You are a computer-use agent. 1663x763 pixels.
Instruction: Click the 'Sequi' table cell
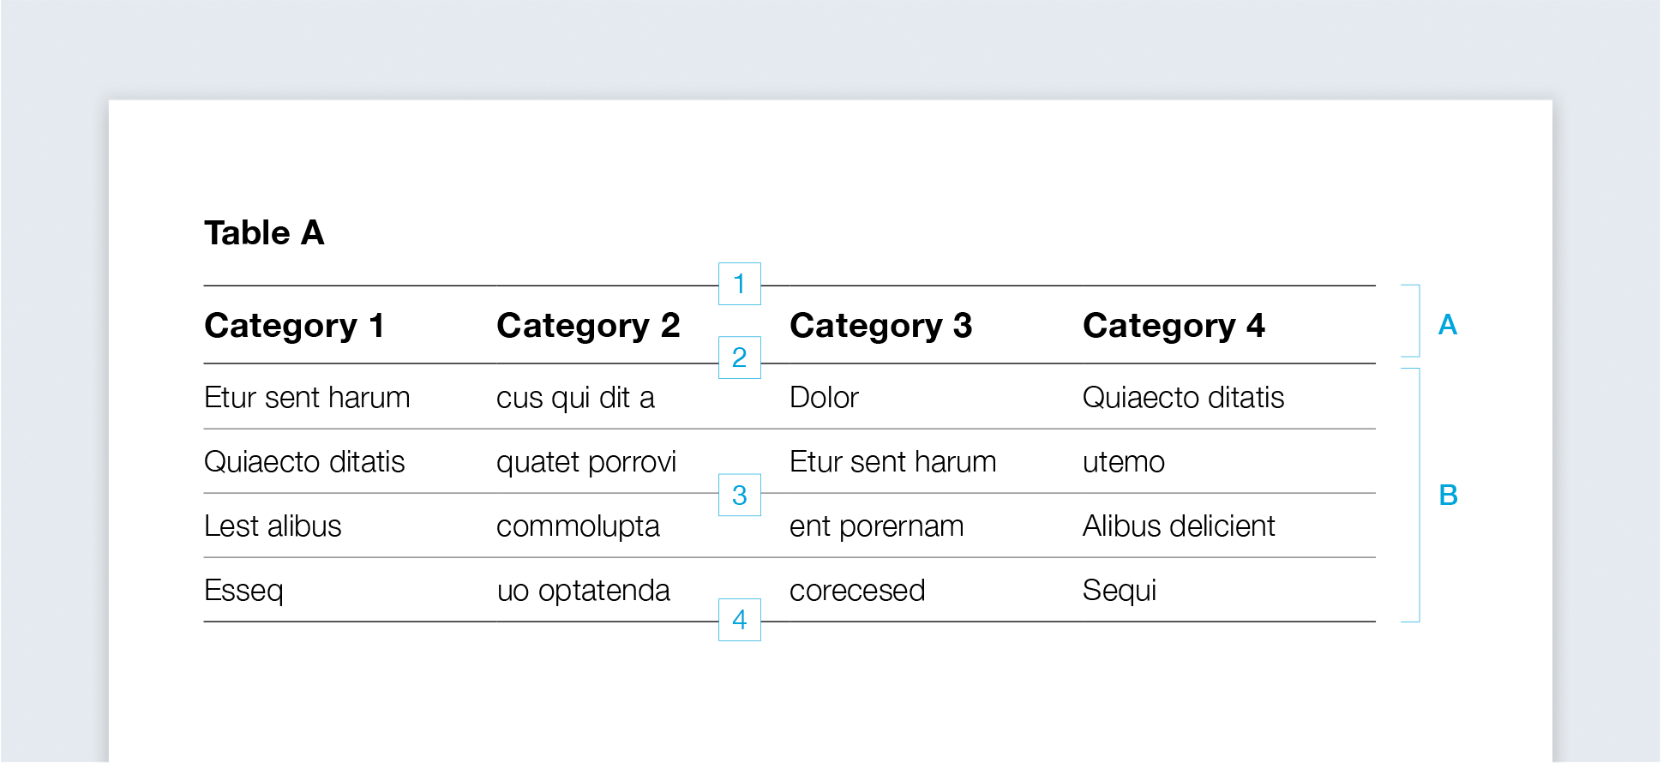[x=1120, y=591]
